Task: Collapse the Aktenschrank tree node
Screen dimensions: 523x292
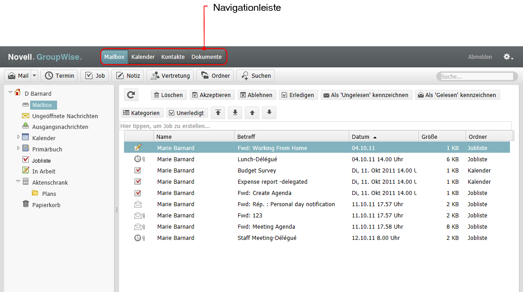Action: point(18,181)
